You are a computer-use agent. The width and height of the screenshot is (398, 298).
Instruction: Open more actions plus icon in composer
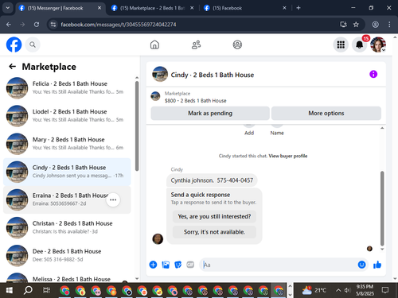153,265
